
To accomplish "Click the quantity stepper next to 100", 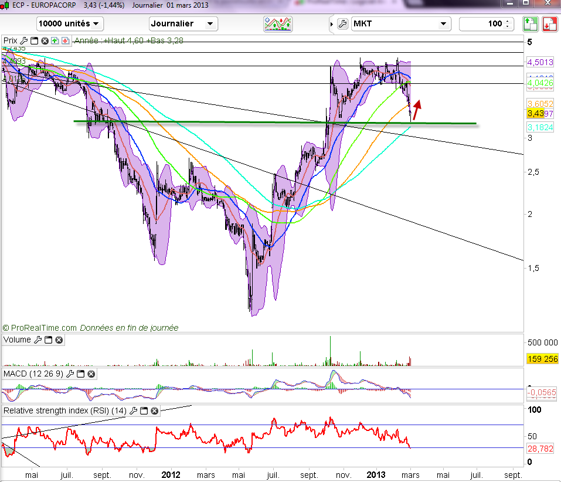I will 508,24.
